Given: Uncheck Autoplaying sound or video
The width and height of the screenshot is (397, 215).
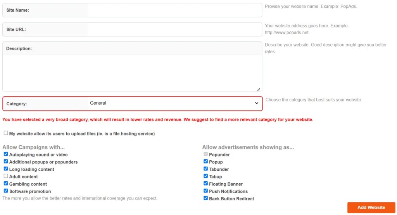Looking at the screenshot, I should (6, 154).
